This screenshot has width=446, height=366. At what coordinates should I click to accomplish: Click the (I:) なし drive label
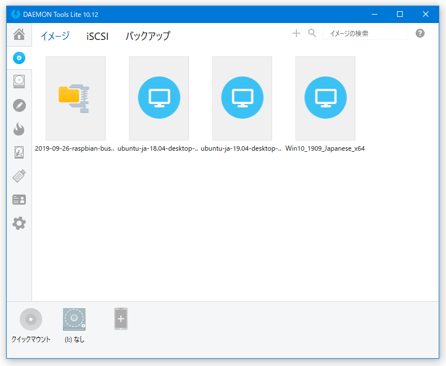(x=75, y=339)
